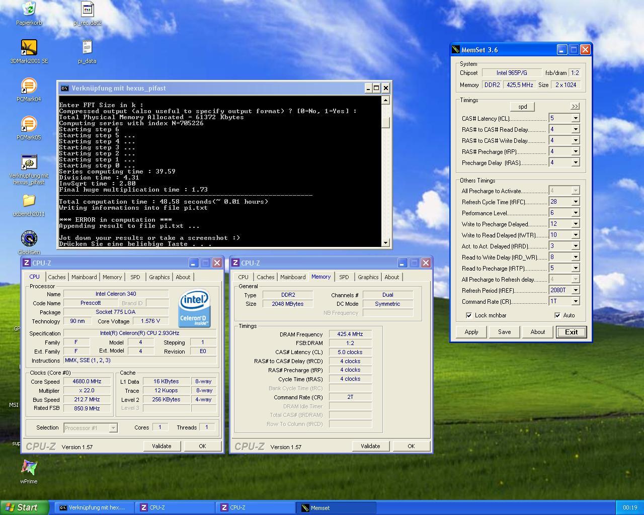The width and height of the screenshot is (644, 515).
Task: Click the taskbar clock showing 00:19
Action: point(630,508)
